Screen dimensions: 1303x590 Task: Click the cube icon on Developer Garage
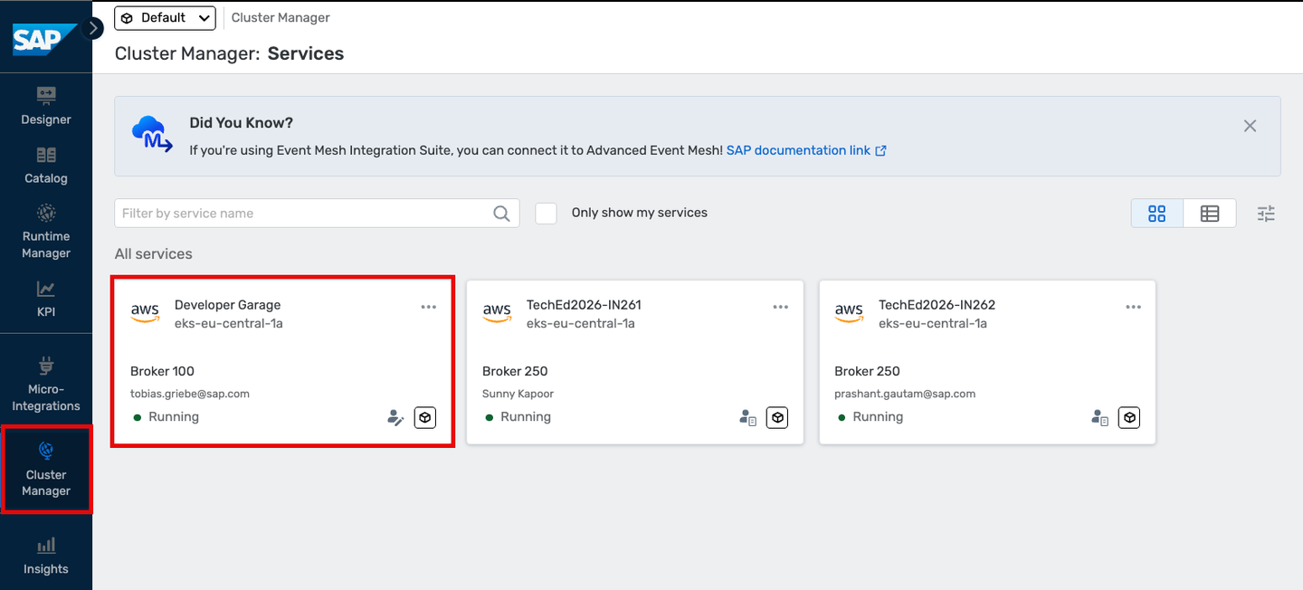click(x=425, y=418)
